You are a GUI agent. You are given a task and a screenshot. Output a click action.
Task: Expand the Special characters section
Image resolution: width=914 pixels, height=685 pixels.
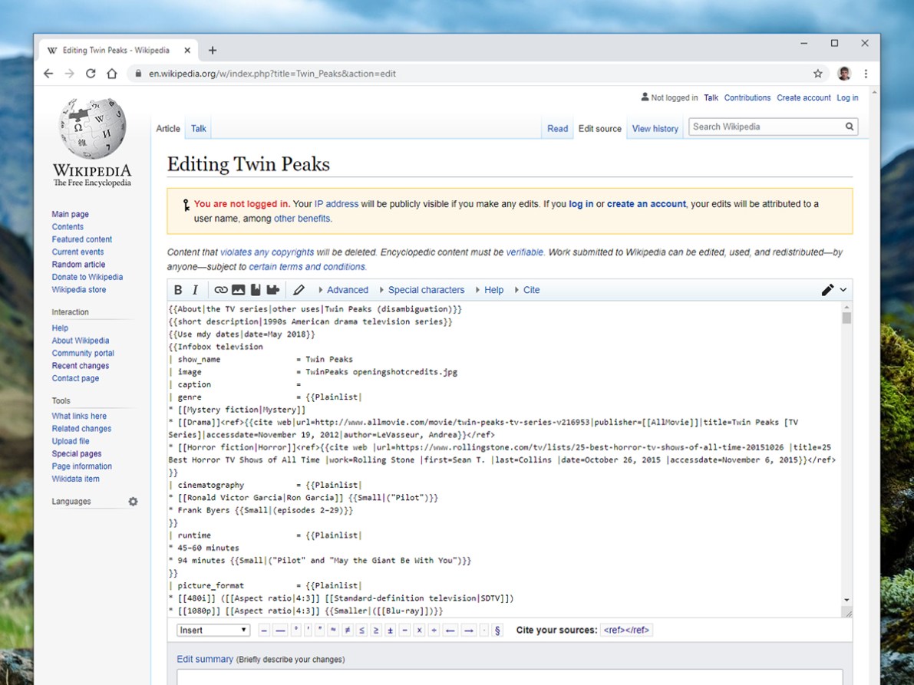click(426, 290)
